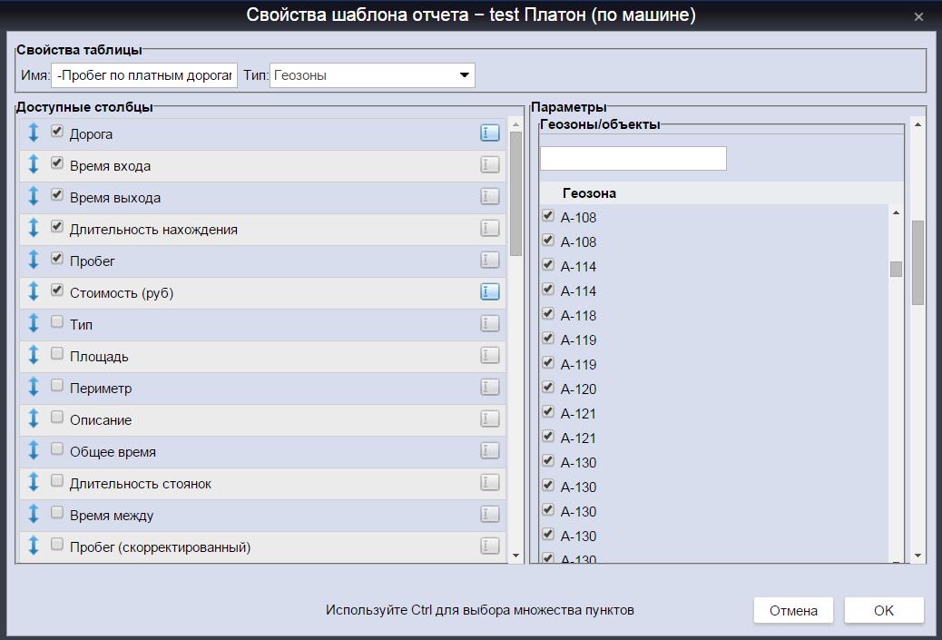942x640 pixels.
Task: Click the reorder arrows icon for Тип
Action: [34, 323]
